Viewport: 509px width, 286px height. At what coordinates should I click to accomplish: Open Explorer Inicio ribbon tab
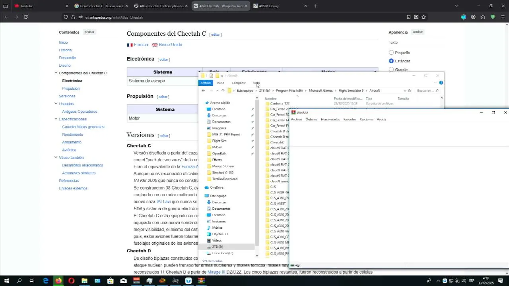point(220,83)
